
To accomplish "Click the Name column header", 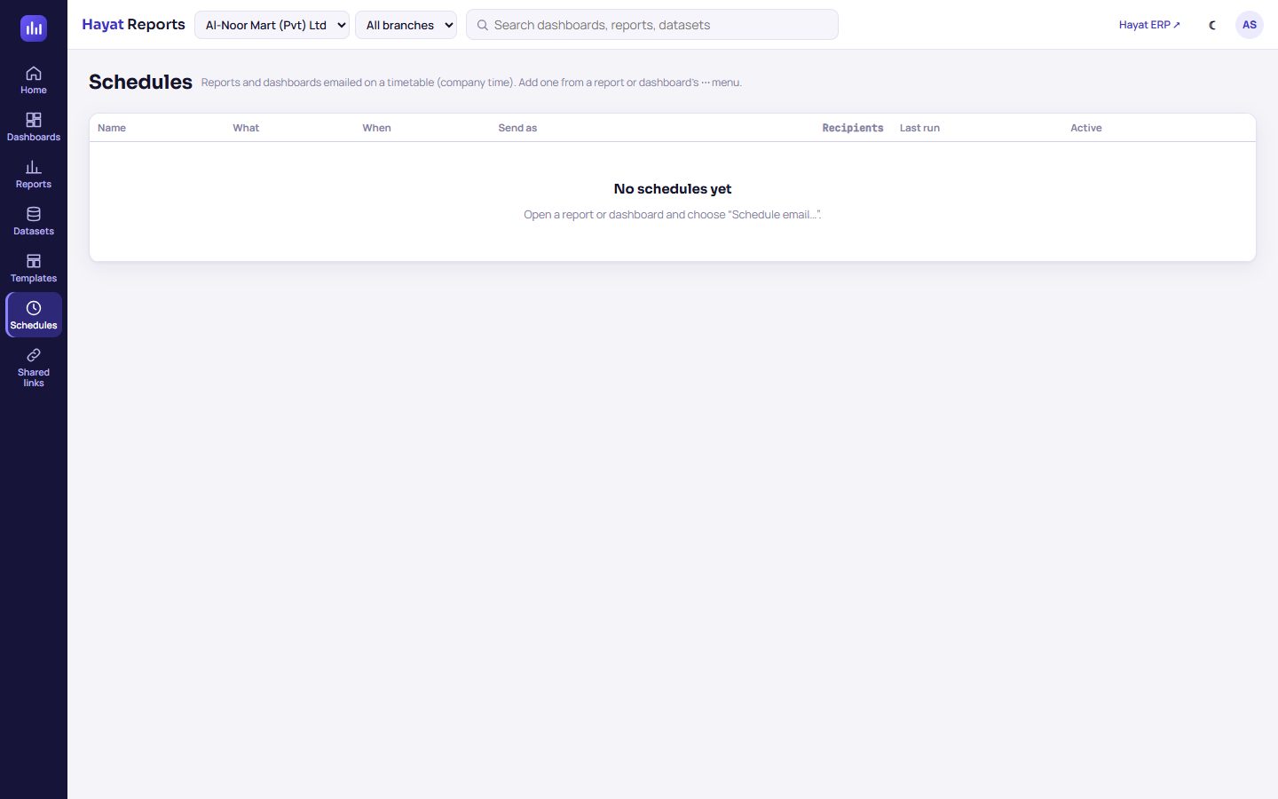I will click(112, 128).
